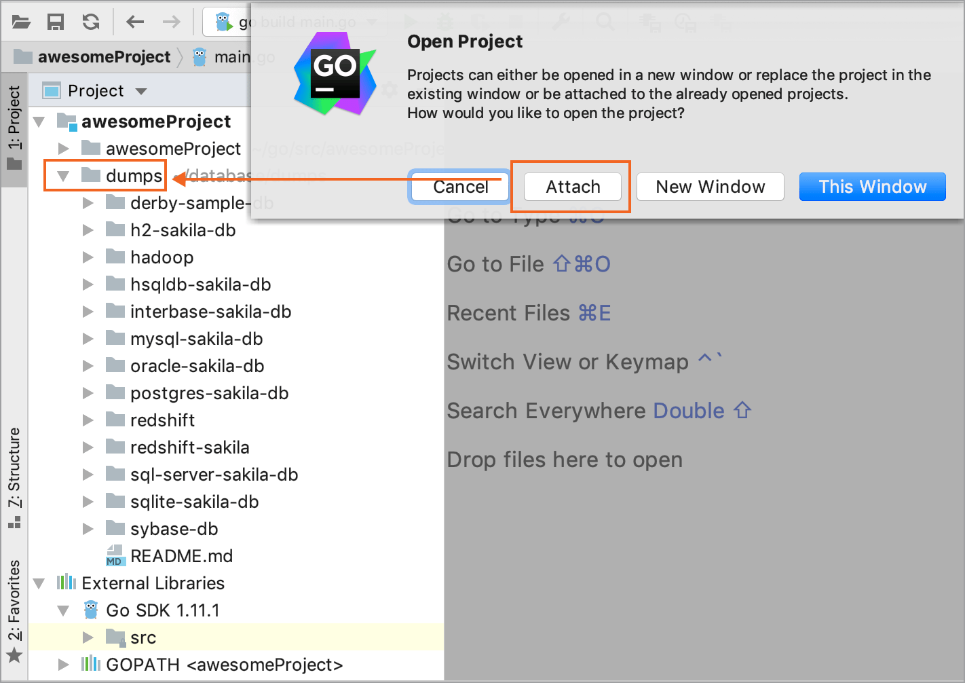Collapse the dumps folder

click(63, 175)
